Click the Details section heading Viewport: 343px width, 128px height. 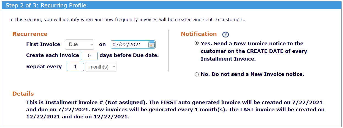[x=23, y=94]
